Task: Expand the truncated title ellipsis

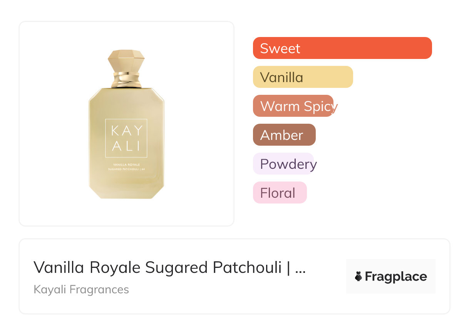Action: click(x=300, y=268)
